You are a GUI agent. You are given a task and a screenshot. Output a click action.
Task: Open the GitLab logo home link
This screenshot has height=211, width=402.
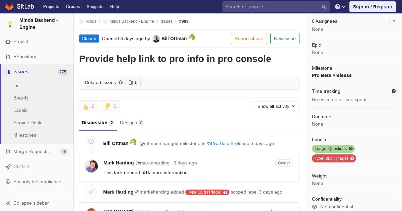(x=19, y=7)
